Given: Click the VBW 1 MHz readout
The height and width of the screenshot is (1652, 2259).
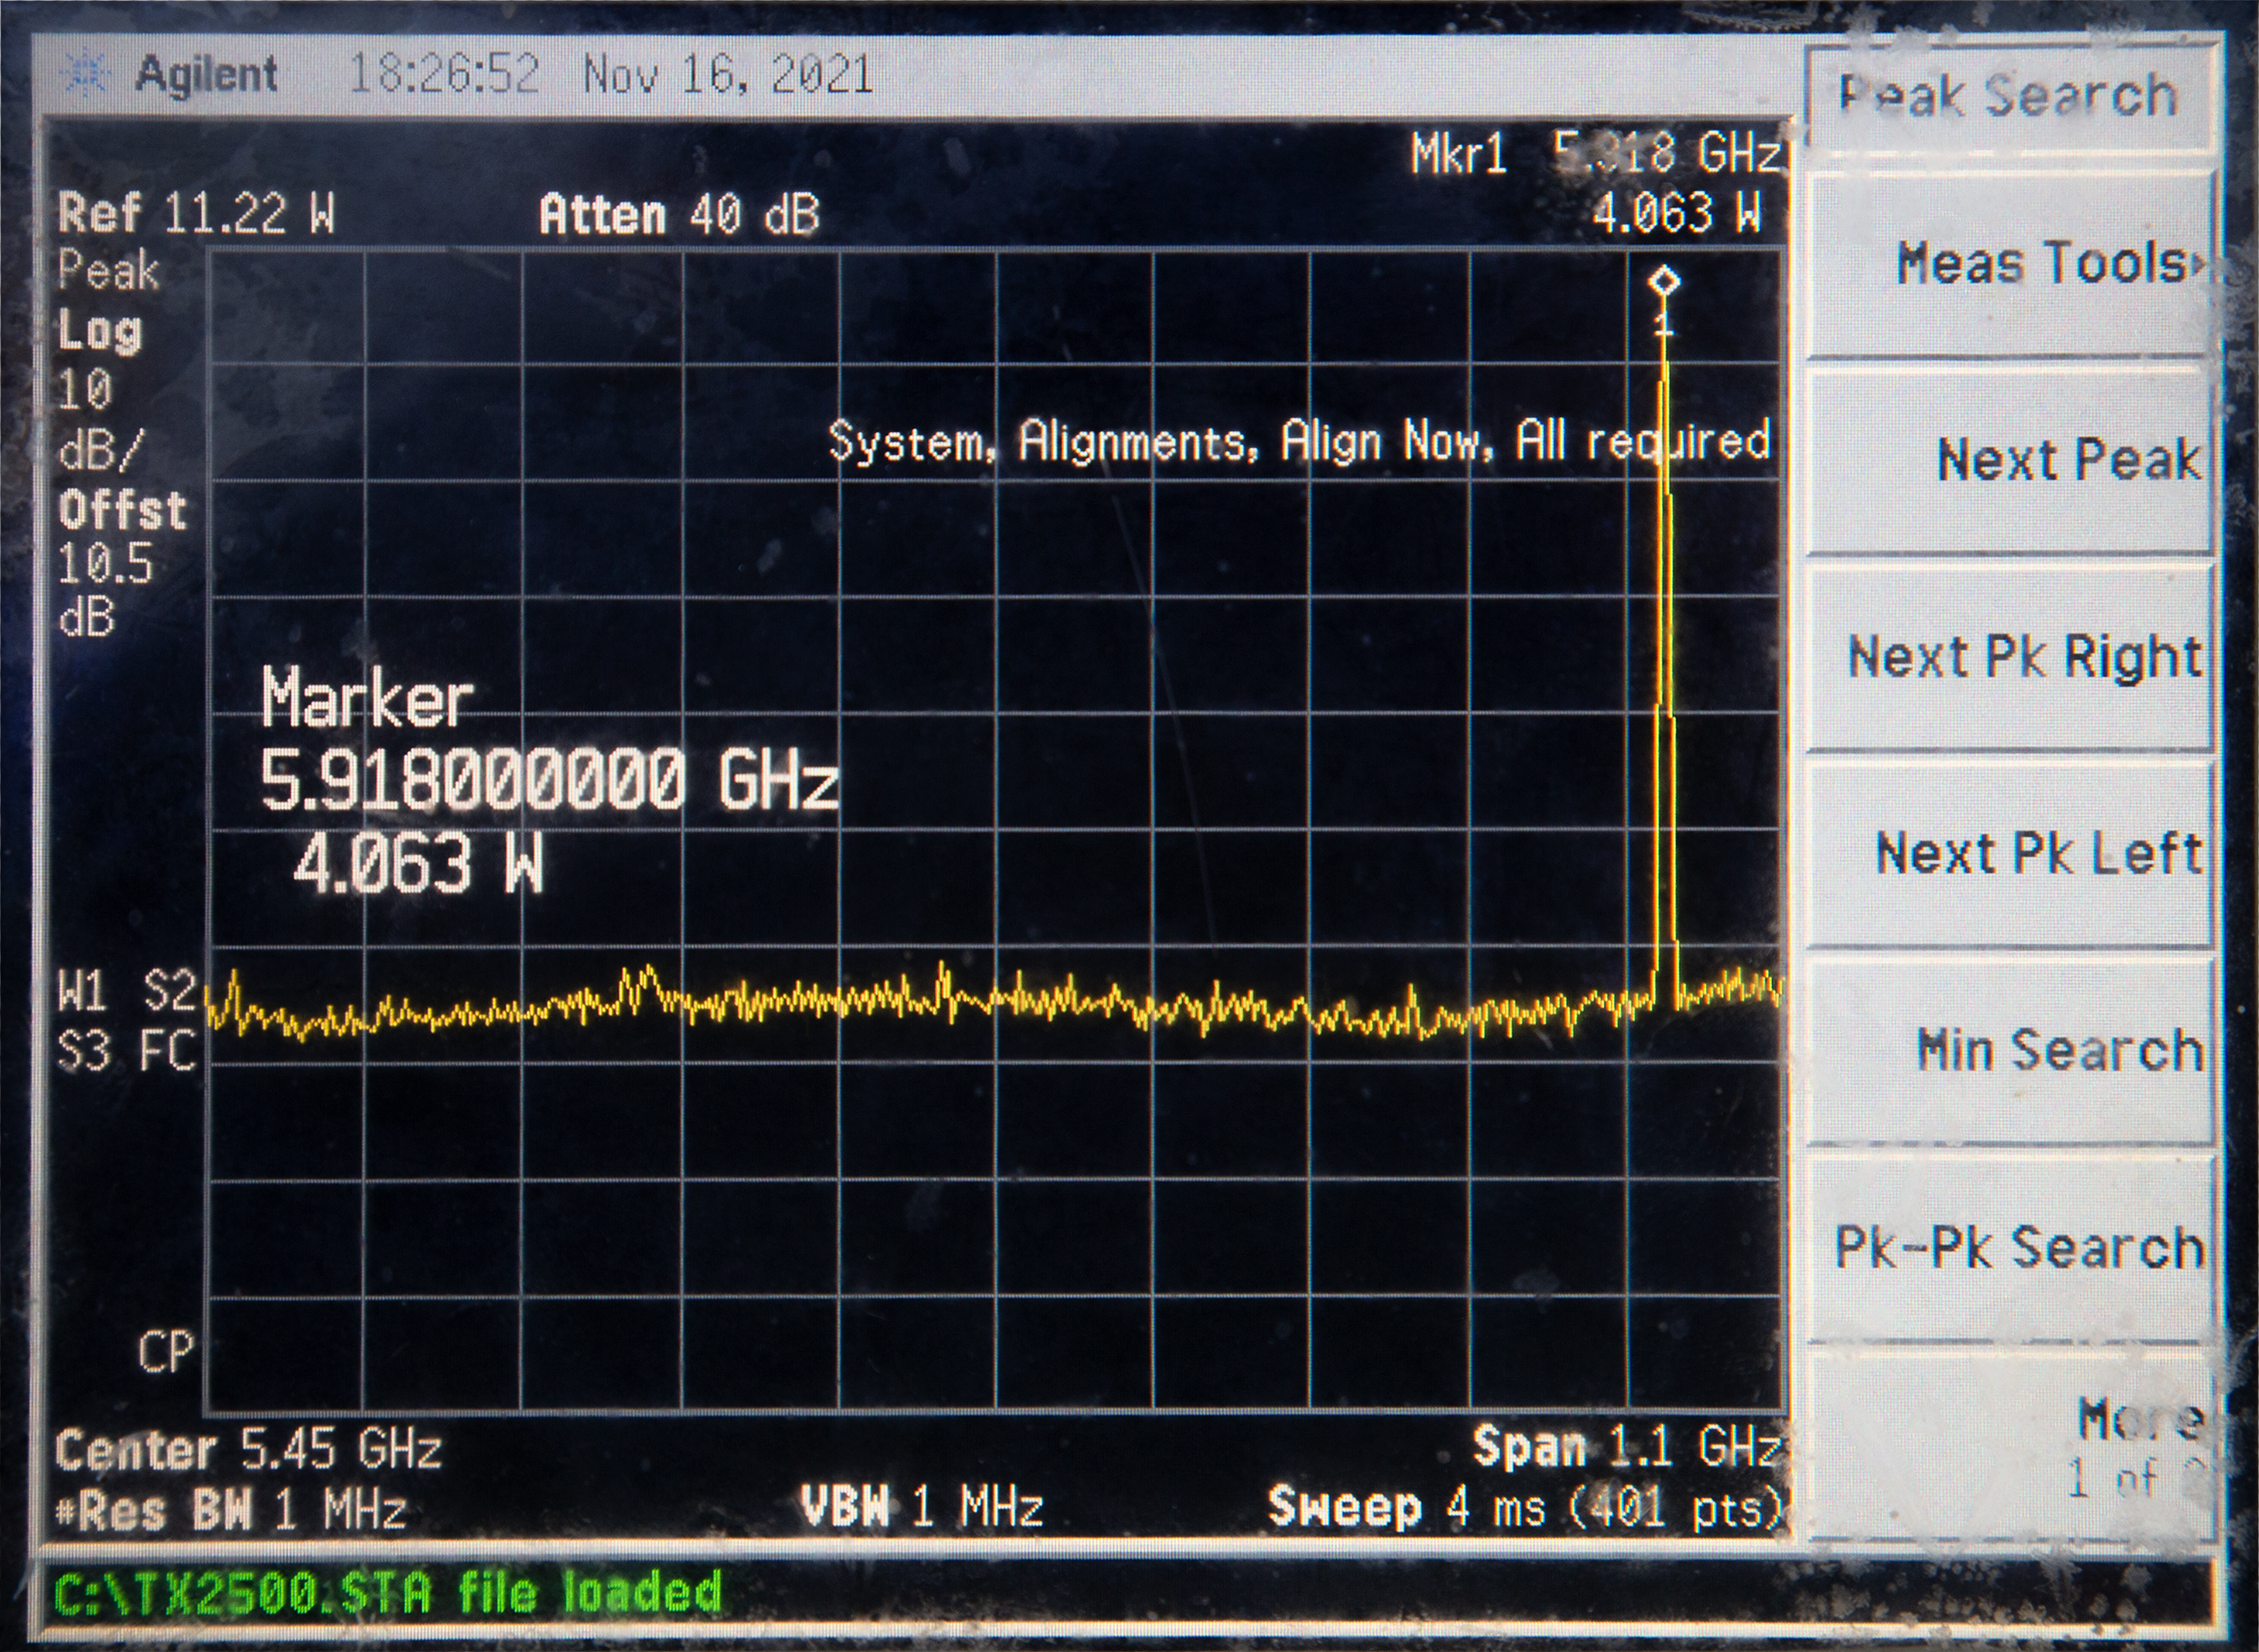Looking at the screenshot, I should (x=922, y=1506).
